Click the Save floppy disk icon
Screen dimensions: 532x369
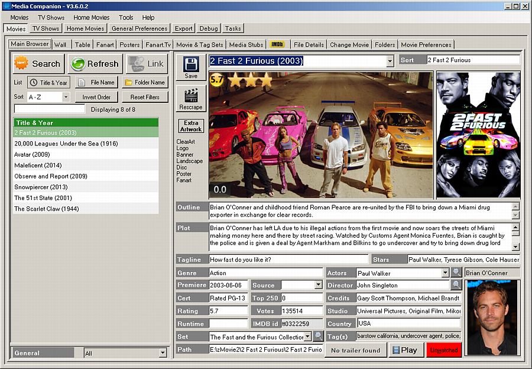191,67
